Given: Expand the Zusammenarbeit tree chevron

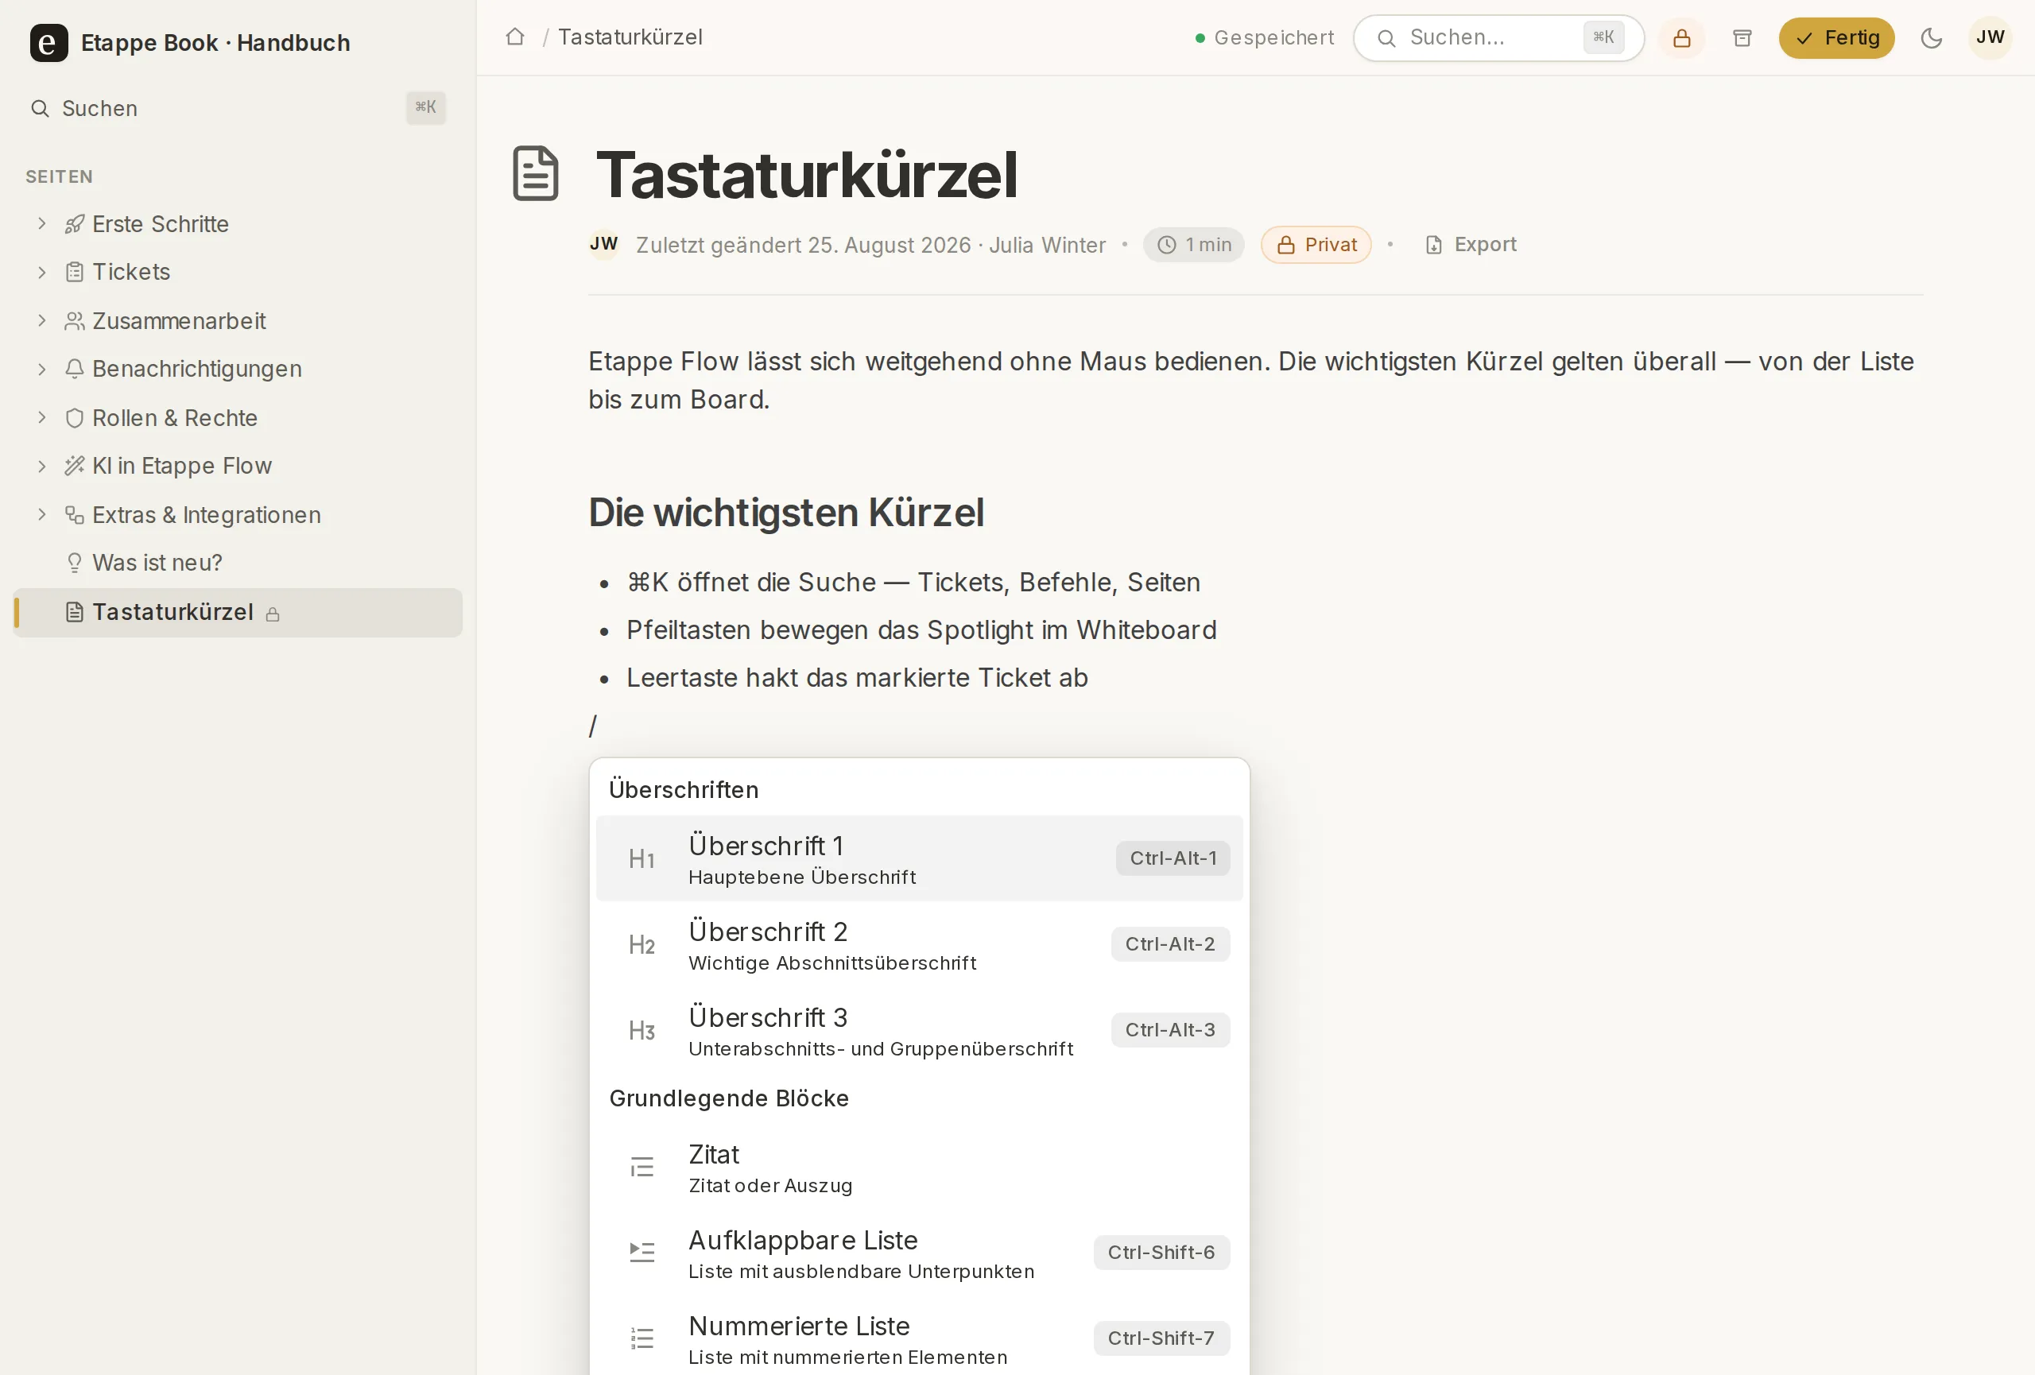Looking at the screenshot, I should 41,321.
